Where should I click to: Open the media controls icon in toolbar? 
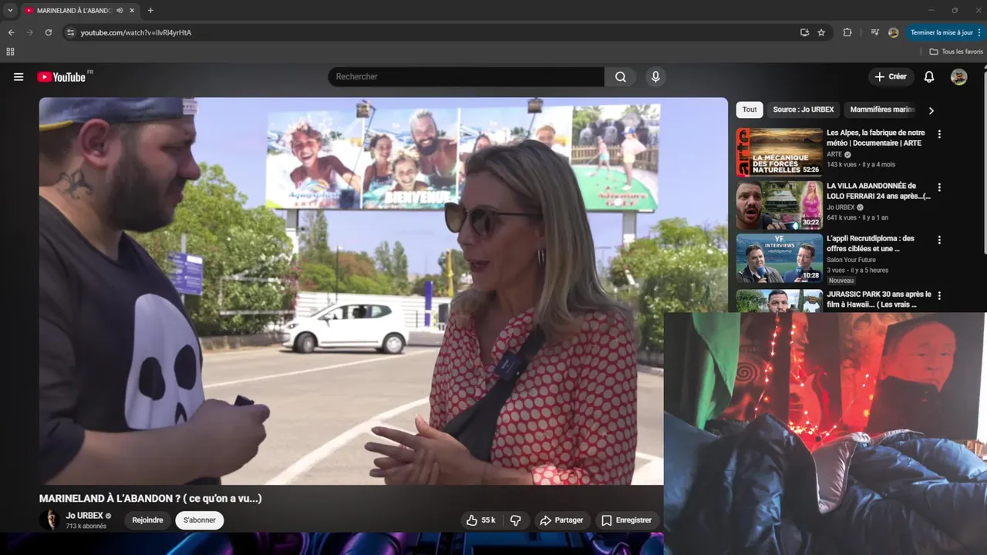[x=874, y=32]
